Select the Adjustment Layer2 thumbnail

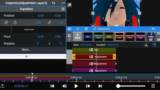coord(119,36)
